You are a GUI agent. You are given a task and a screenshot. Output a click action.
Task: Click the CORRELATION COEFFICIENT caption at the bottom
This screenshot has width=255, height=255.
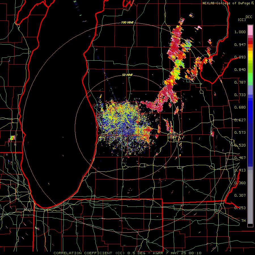(127, 253)
